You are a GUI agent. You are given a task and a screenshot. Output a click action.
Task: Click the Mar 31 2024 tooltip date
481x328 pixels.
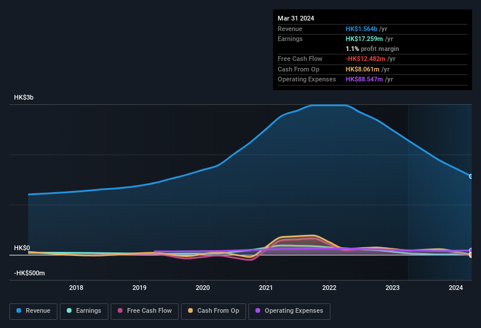click(296, 18)
